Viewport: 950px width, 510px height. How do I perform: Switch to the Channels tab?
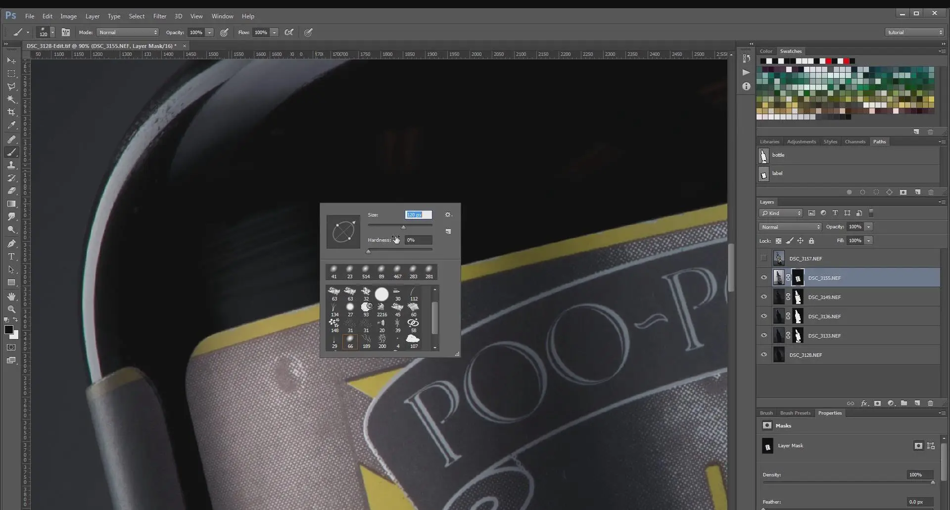click(x=855, y=142)
